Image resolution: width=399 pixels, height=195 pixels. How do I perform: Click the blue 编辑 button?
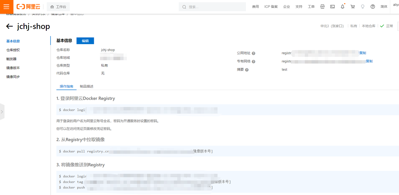[85, 41]
